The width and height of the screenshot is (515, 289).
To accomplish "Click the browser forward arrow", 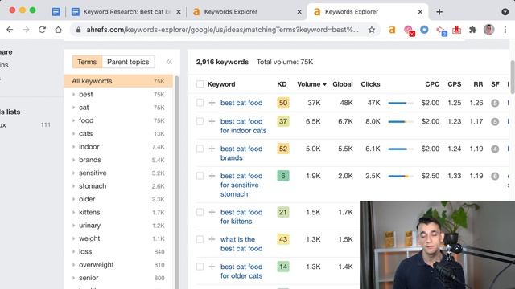I will tap(26, 30).
